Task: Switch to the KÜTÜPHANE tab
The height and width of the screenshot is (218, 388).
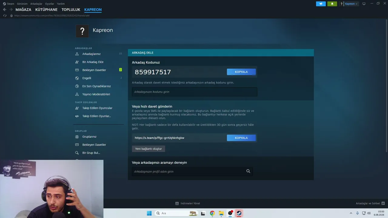Action: pos(46,10)
